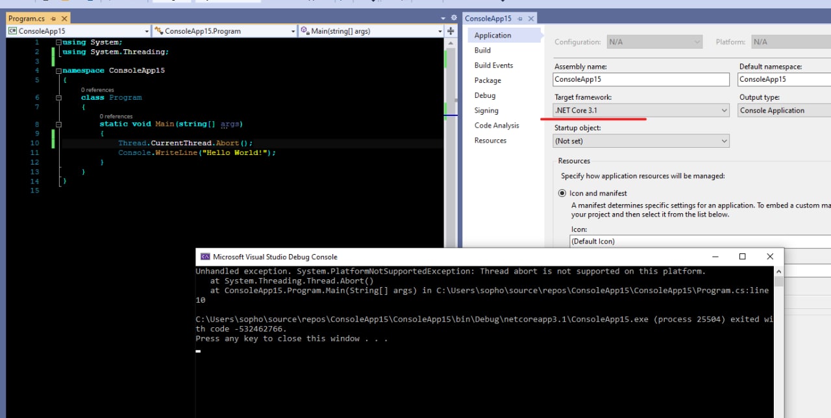Viewport: 831px width, 418px height.
Task: Collapse the static void Main method block
Action: [x=58, y=124]
